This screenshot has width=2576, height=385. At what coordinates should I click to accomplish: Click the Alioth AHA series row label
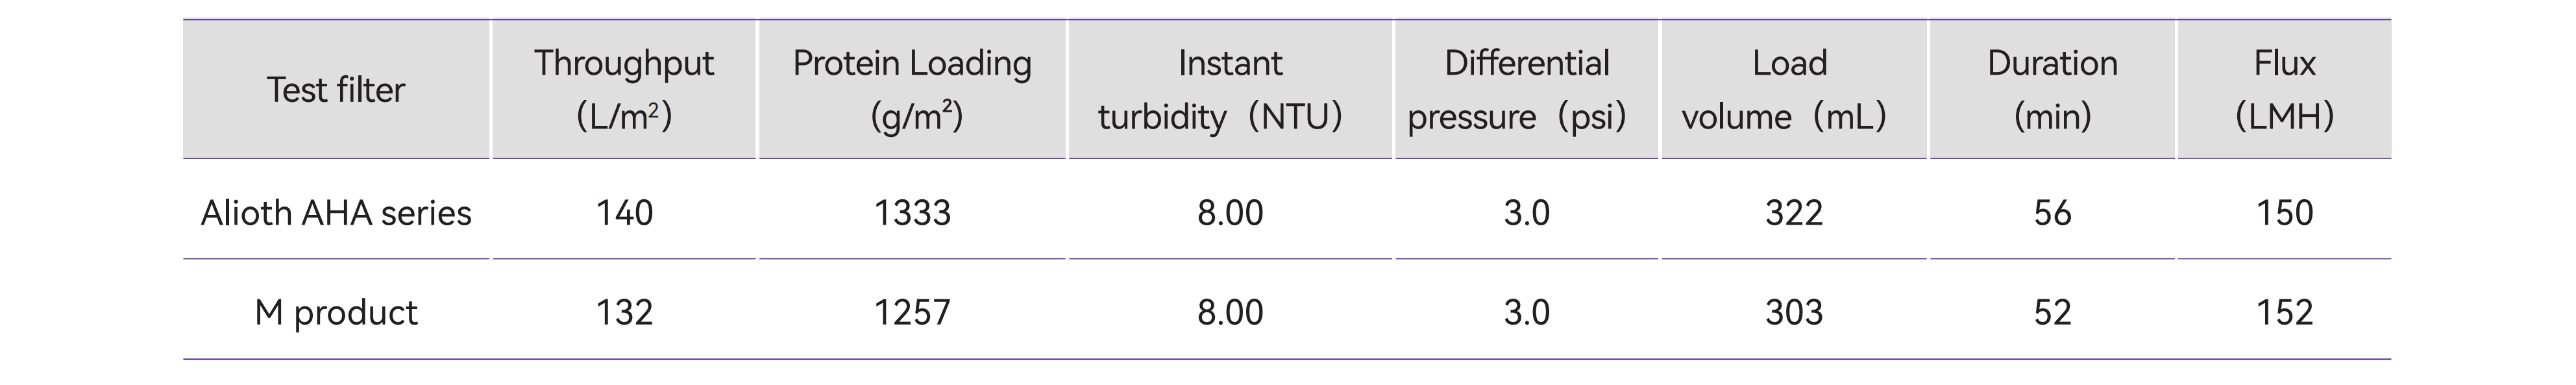[x=336, y=213]
